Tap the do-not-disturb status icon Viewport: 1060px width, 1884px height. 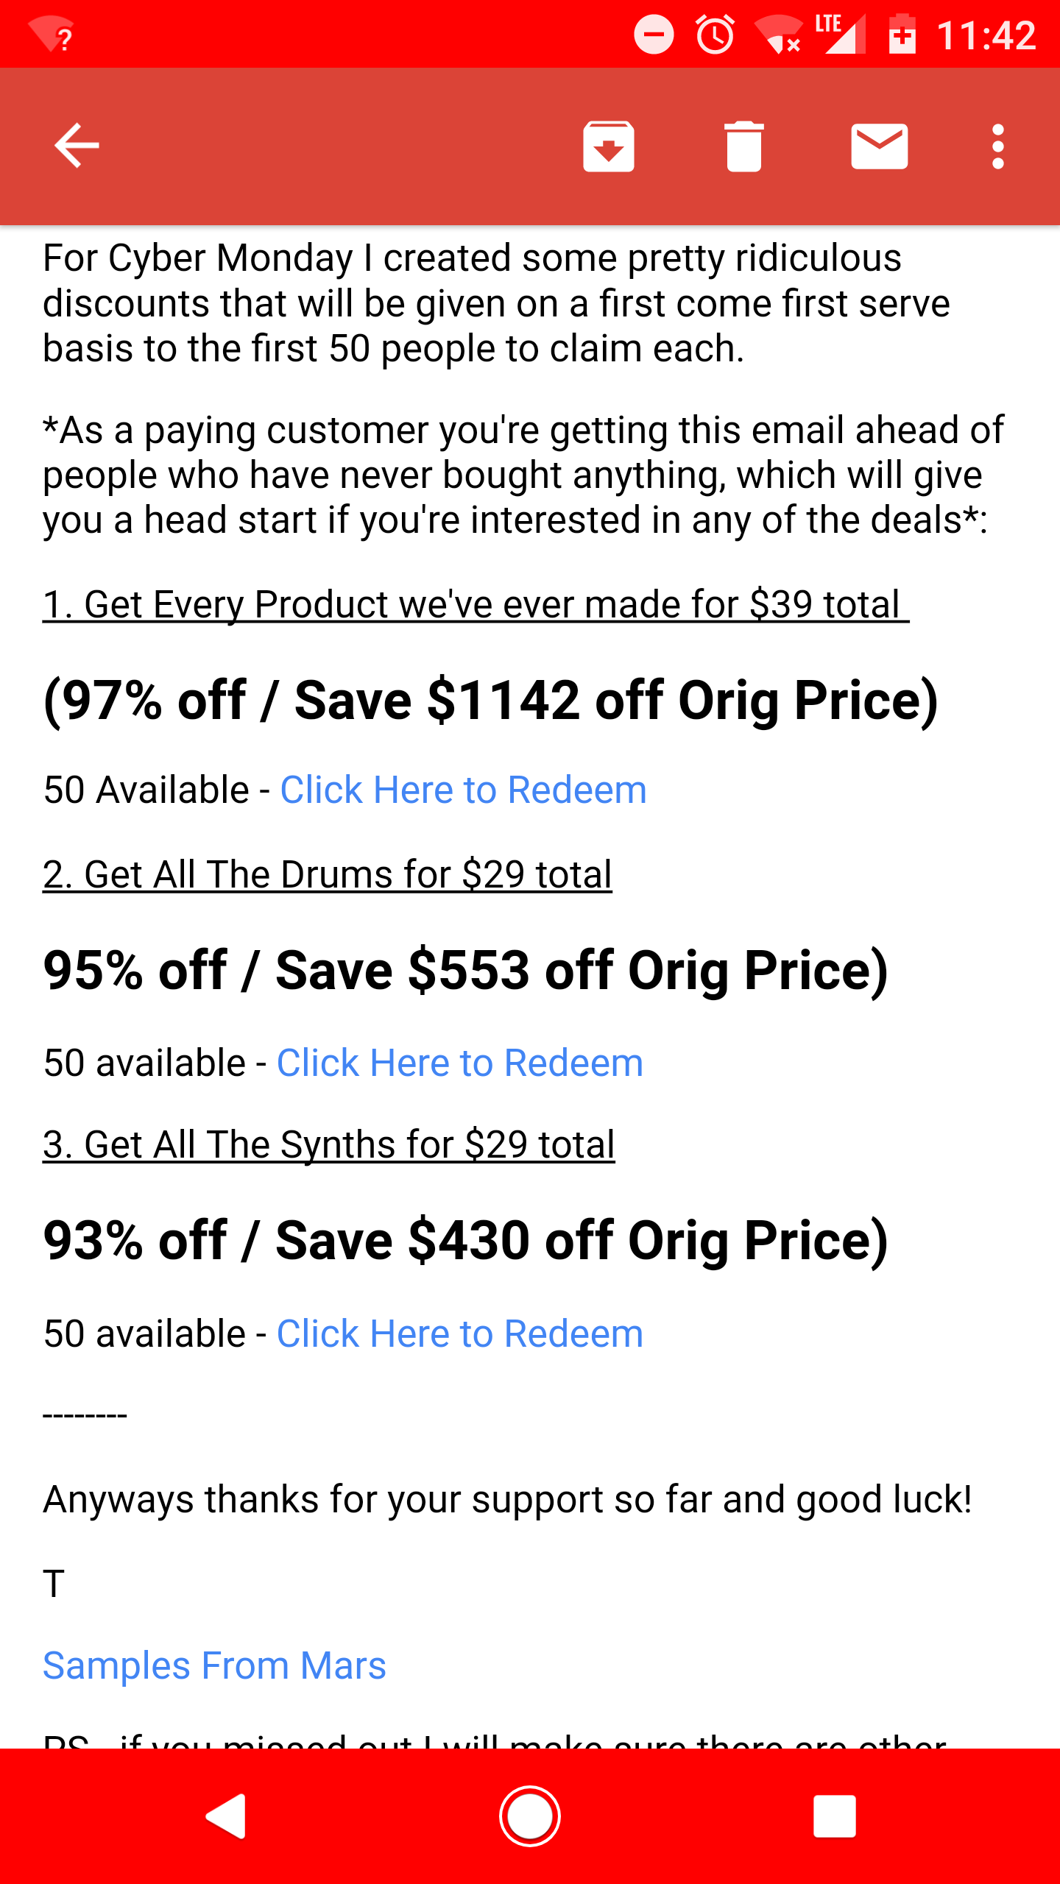coord(654,35)
